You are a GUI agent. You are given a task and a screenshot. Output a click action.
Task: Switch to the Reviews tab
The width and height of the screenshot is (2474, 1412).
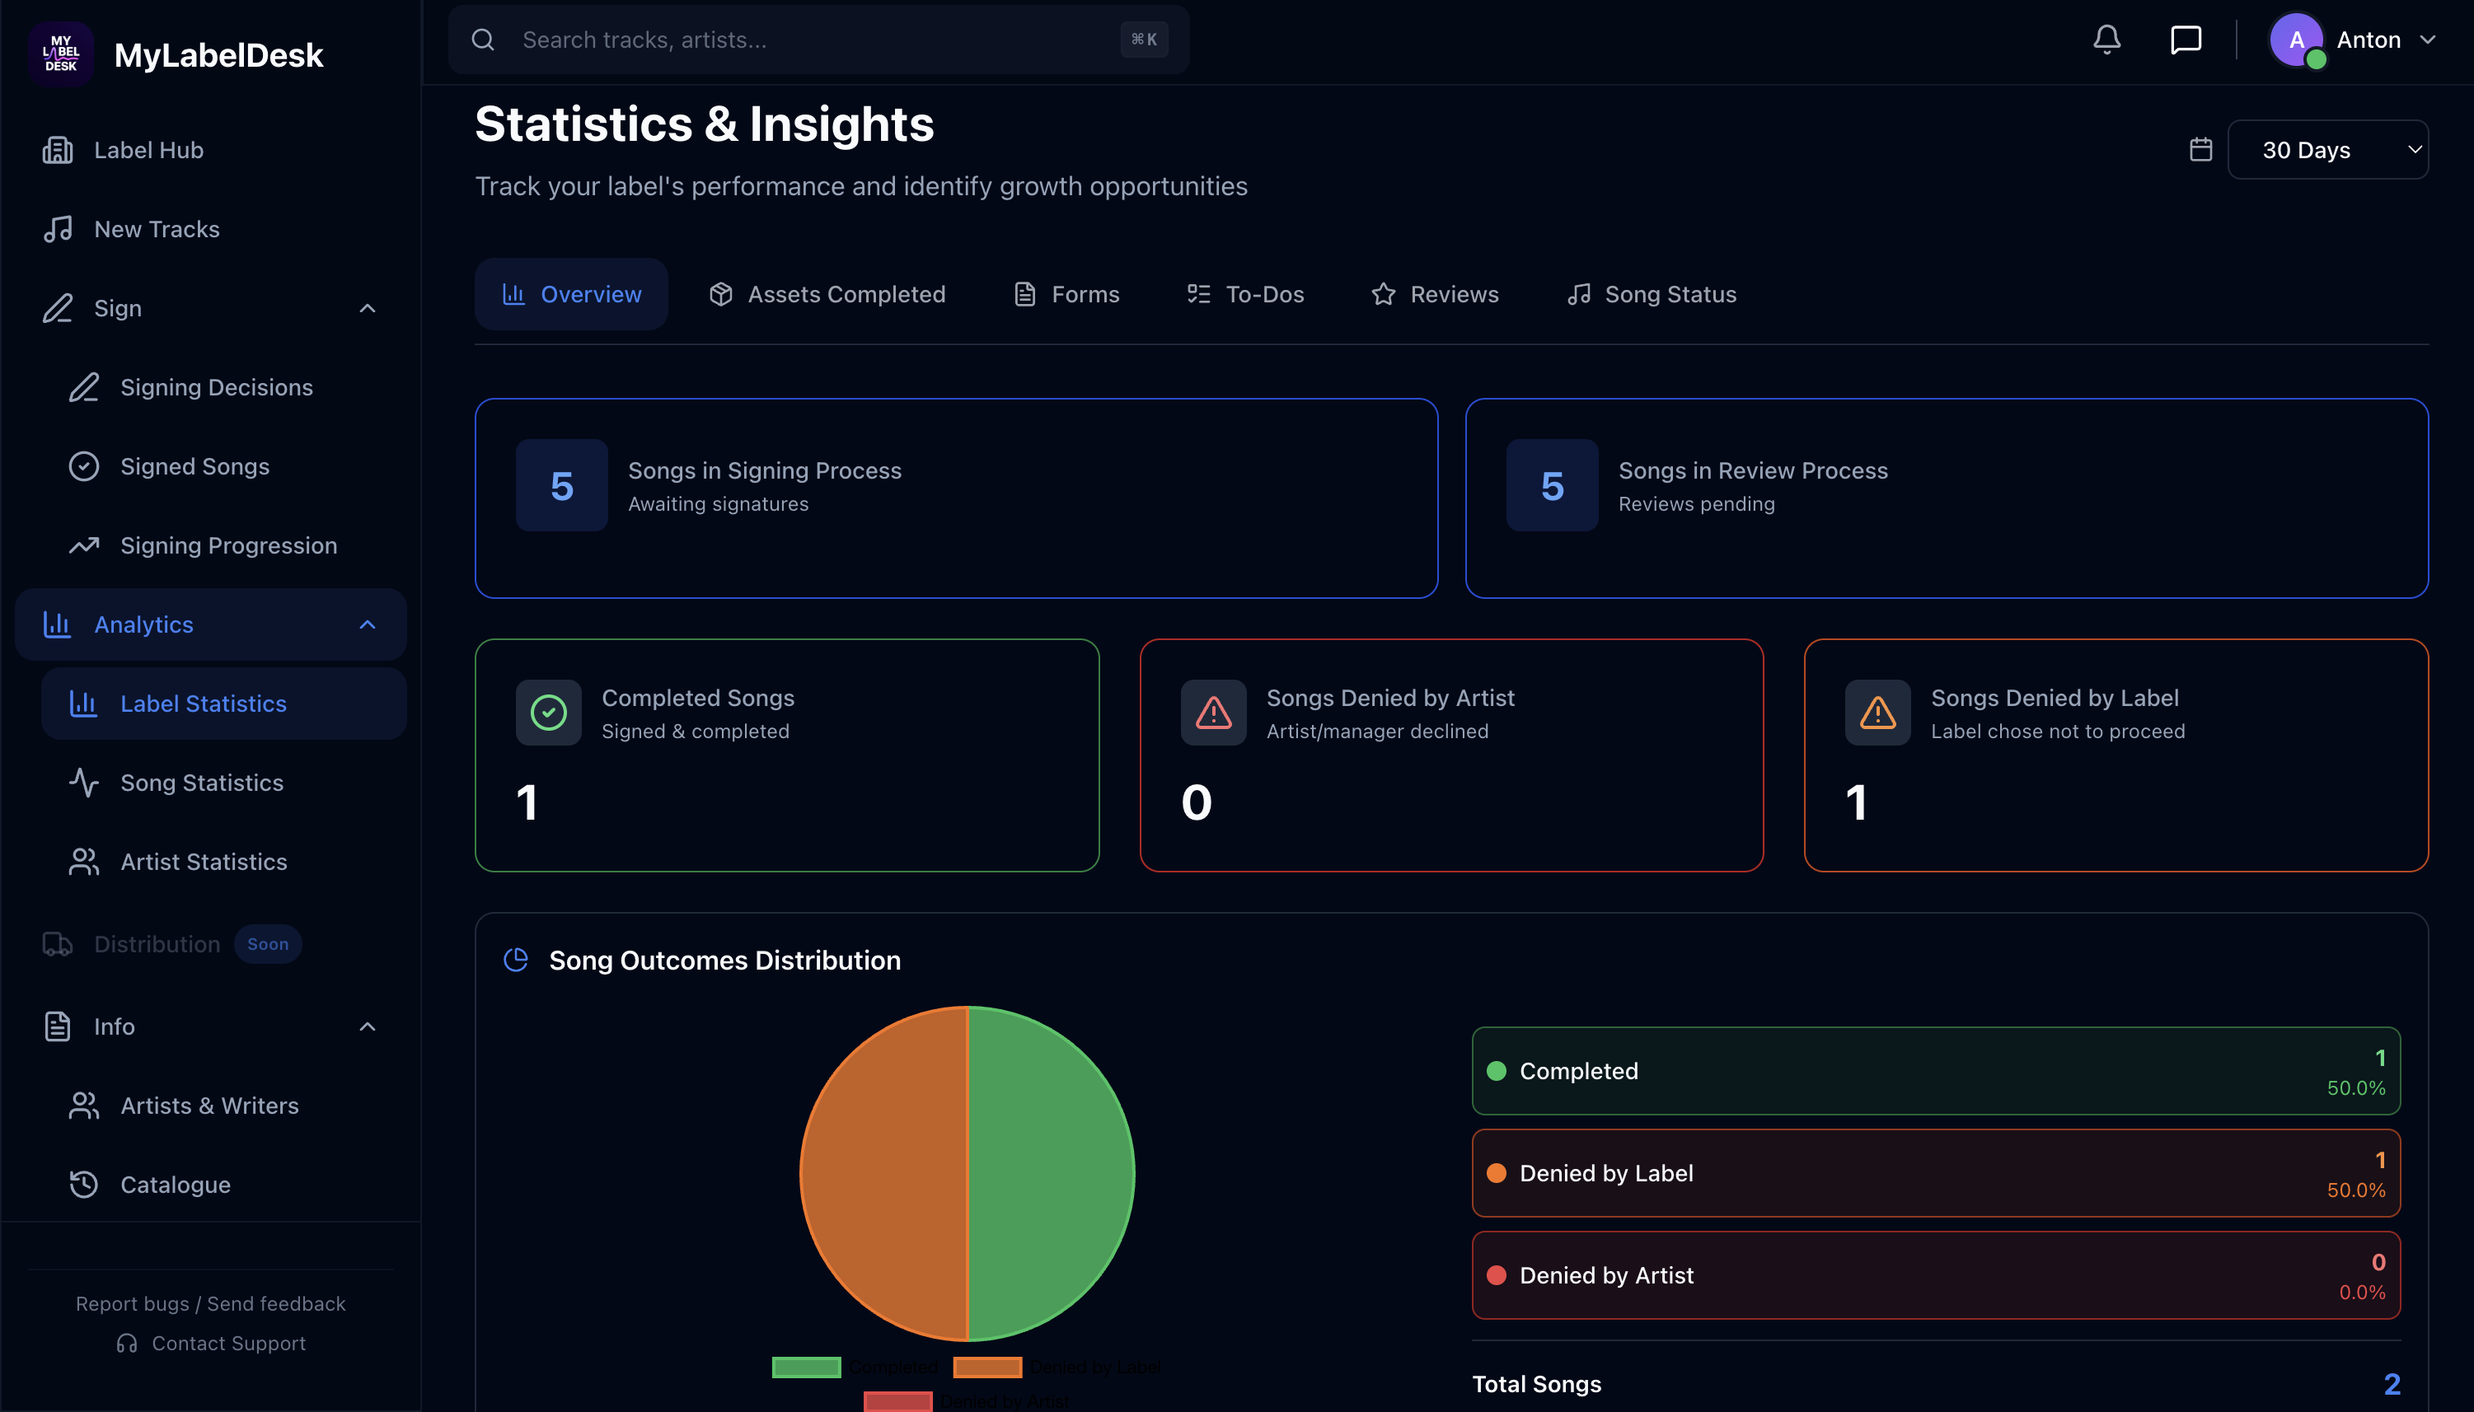click(1434, 294)
